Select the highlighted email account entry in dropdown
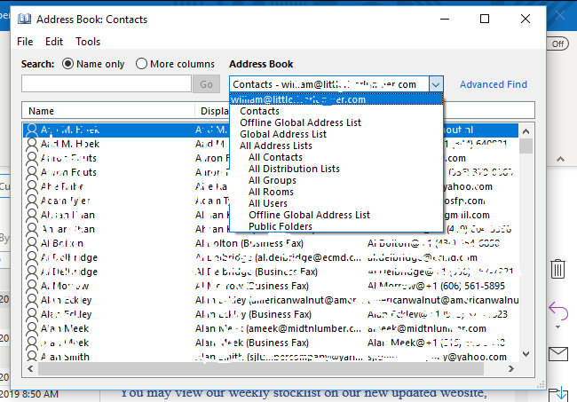The image size is (577, 402). coord(336,99)
